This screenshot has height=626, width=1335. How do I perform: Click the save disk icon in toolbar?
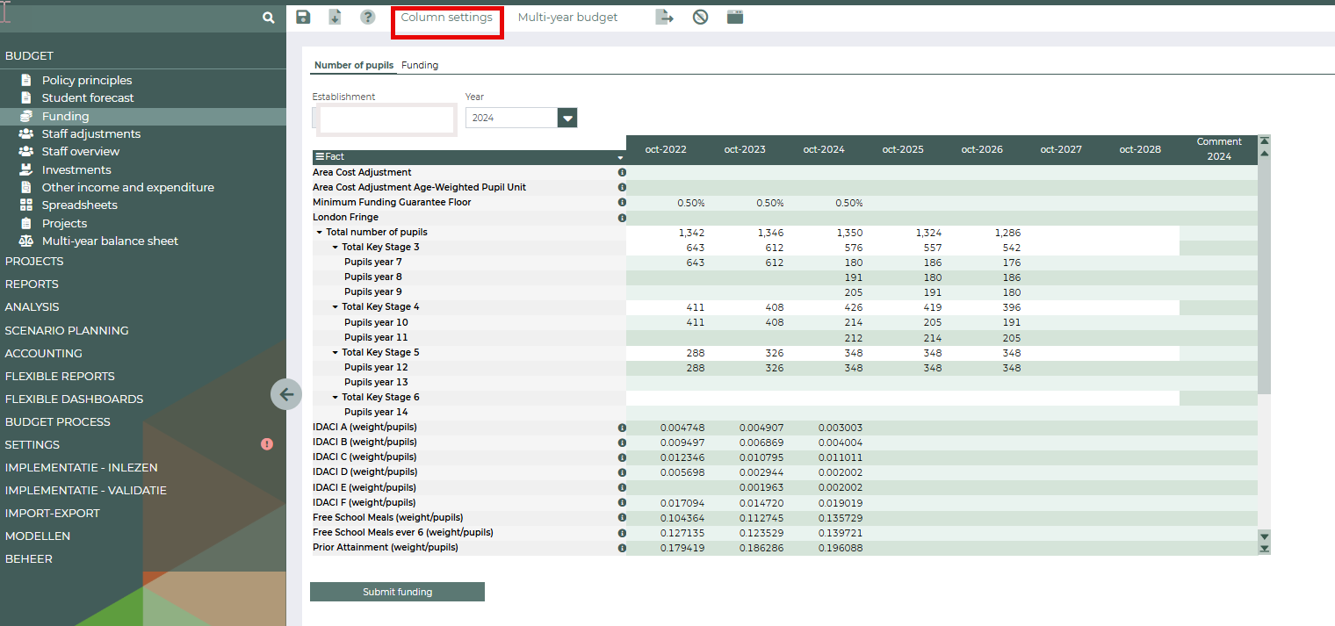click(303, 18)
